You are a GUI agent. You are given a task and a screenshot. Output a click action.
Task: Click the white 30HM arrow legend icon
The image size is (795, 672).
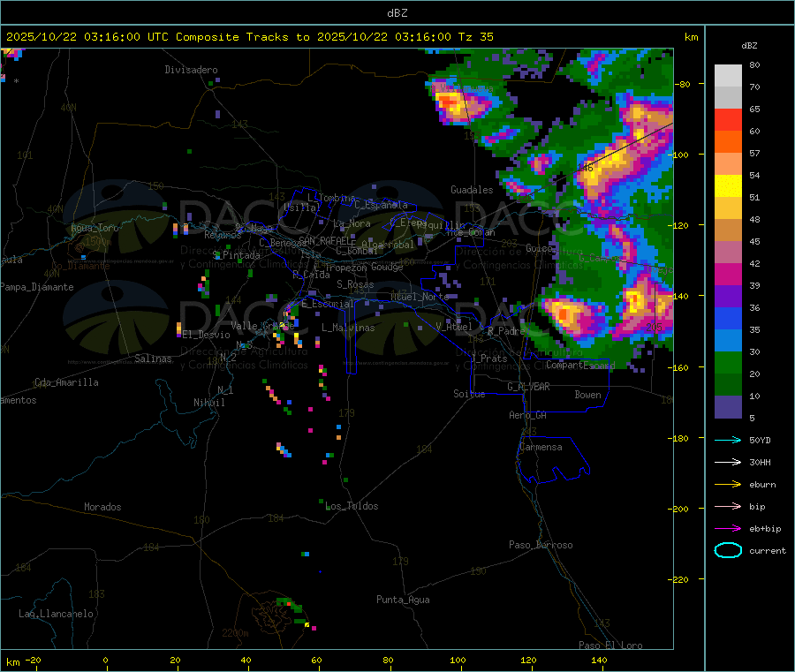728,462
